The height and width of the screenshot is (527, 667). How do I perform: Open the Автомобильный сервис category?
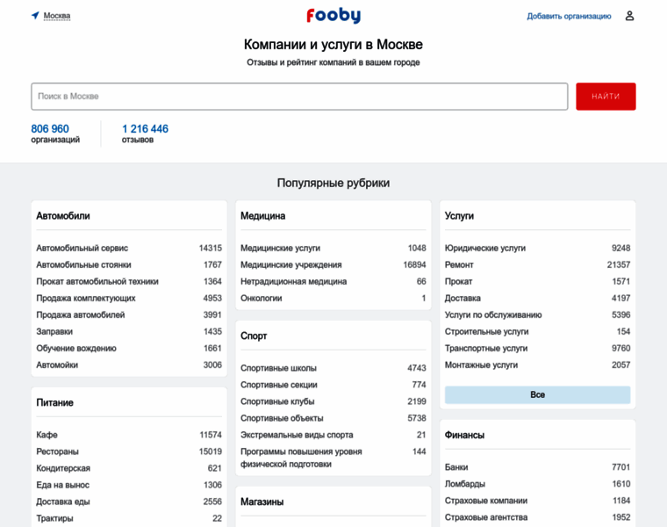82,249
